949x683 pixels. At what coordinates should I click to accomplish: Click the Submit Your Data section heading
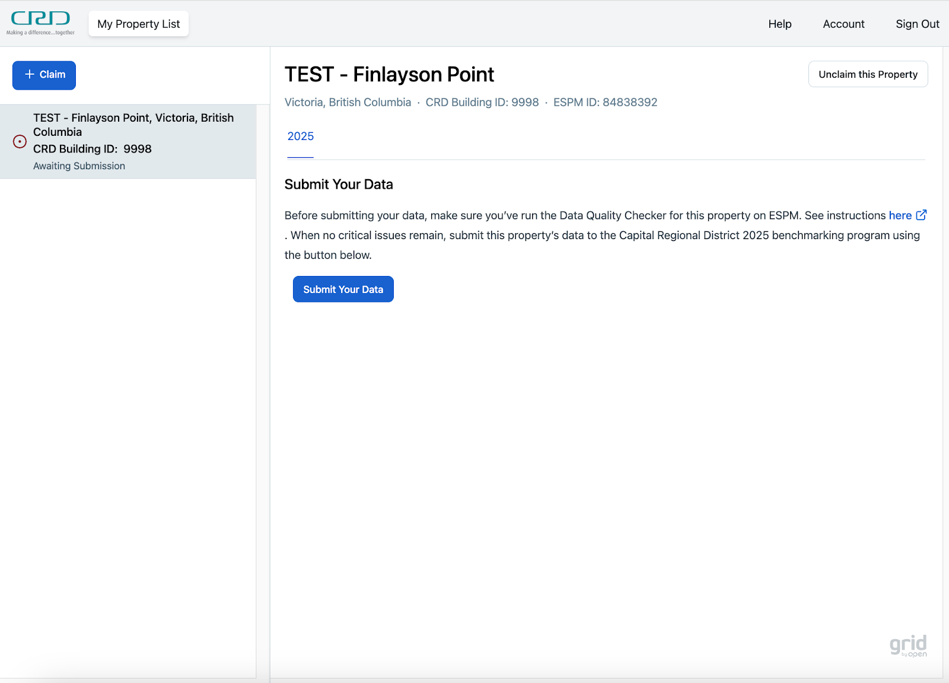pyautogui.click(x=338, y=185)
